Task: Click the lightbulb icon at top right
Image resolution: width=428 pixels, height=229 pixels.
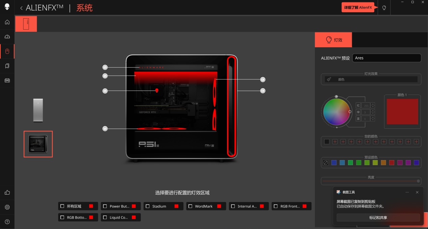Action: pos(384,8)
